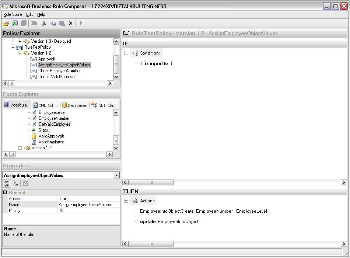The height and width of the screenshot is (258, 350).
Task: Click the ValidEmployee XML definition icon
Action: [34, 142]
